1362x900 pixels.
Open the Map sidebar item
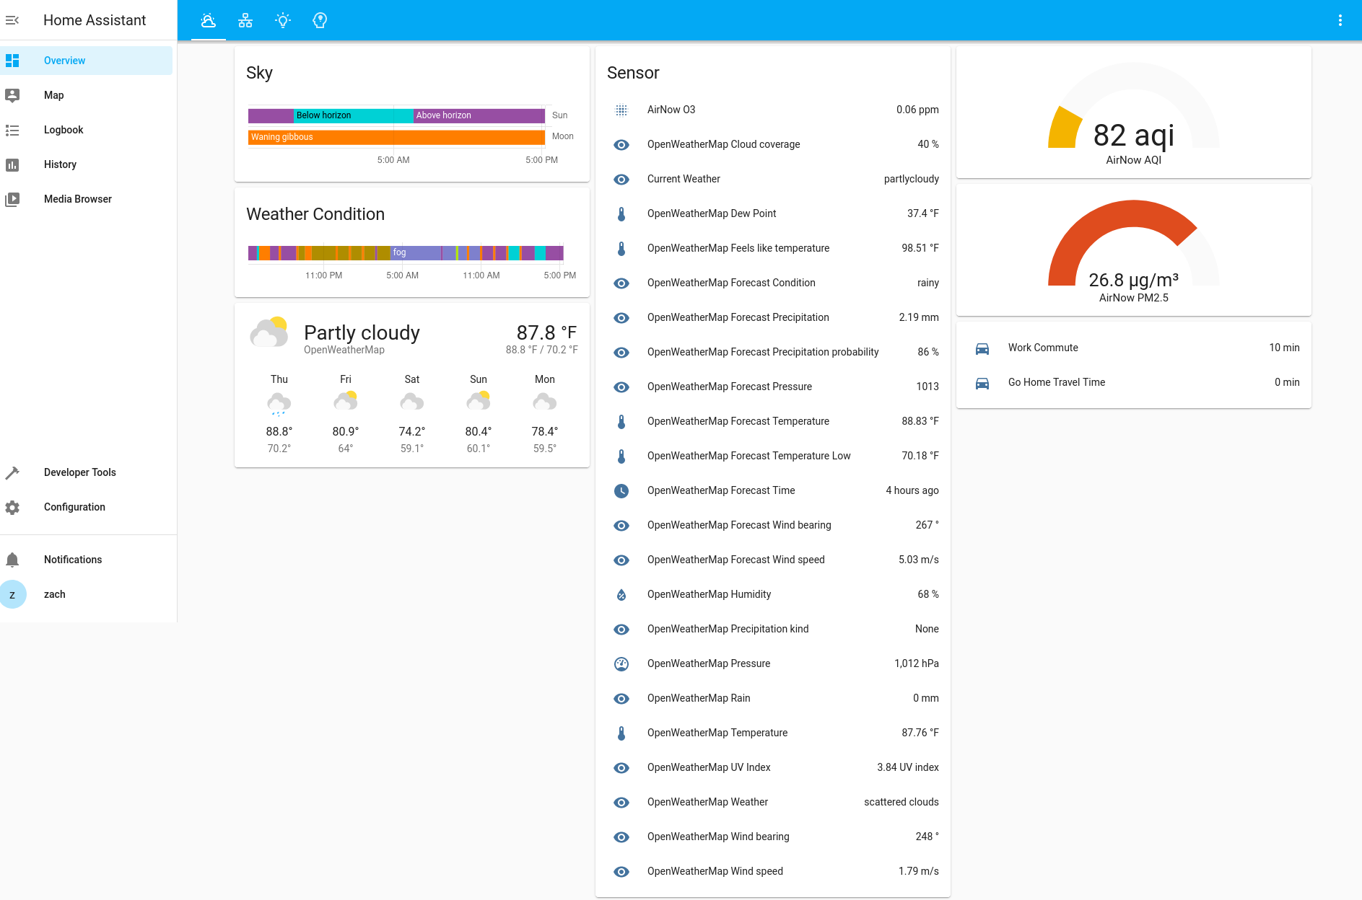87,95
